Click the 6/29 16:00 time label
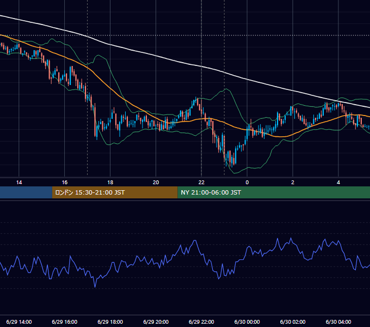Image resolution: width=370 pixels, height=327 pixels. (65, 322)
